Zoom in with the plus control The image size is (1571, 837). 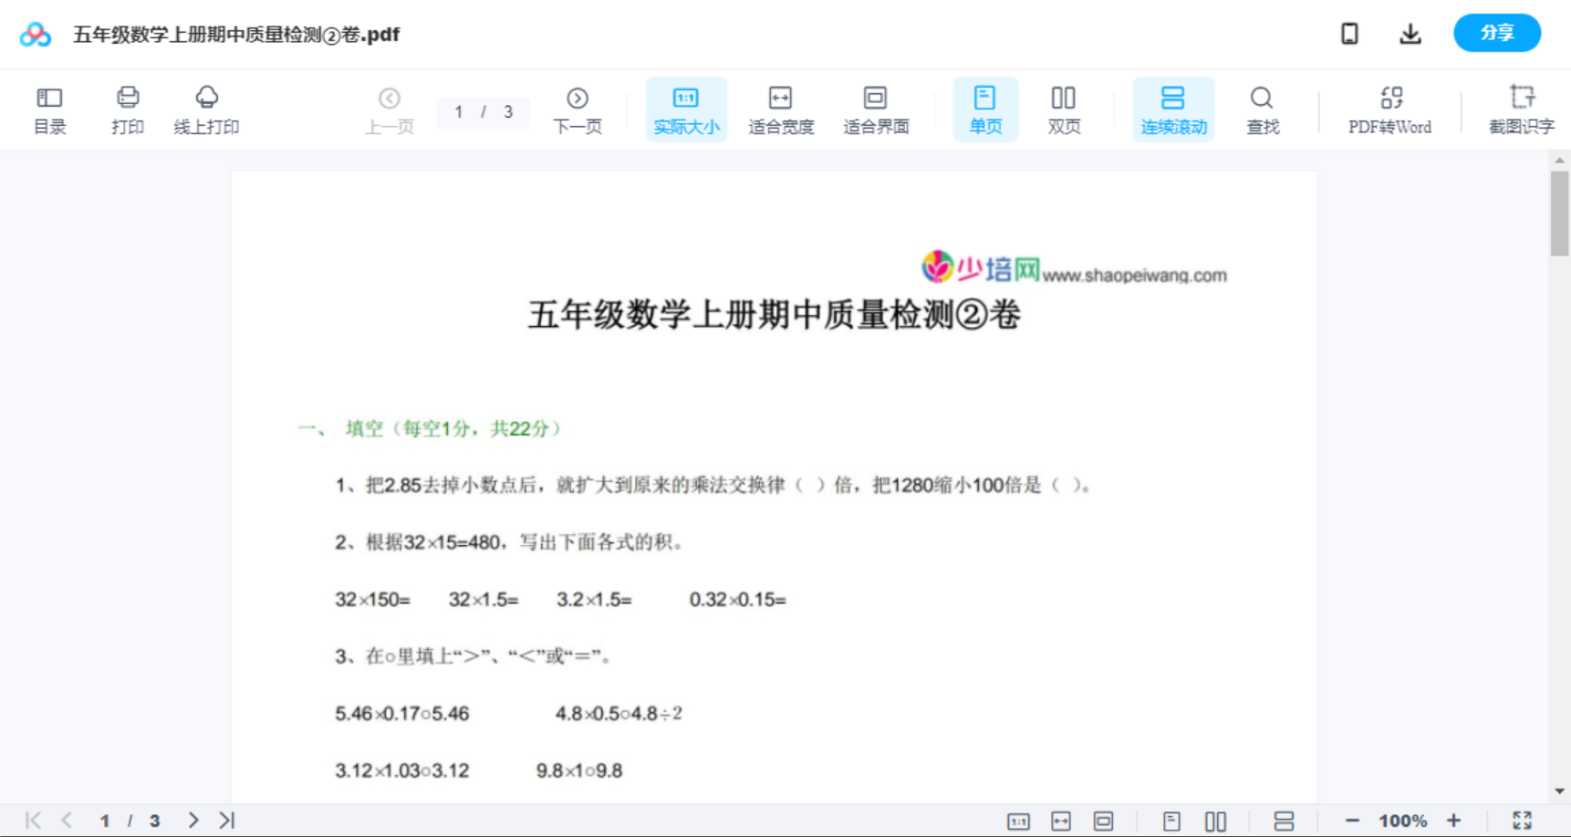pyautogui.click(x=1453, y=820)
